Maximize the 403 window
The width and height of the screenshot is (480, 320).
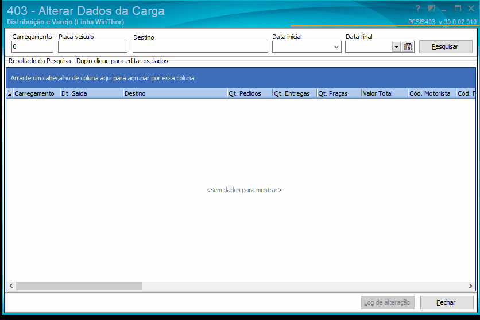pyautogui.click(x=458, y=9)
